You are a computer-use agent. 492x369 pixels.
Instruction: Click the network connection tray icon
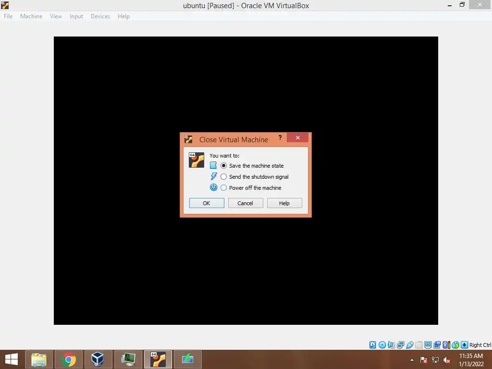coord(435,360)
